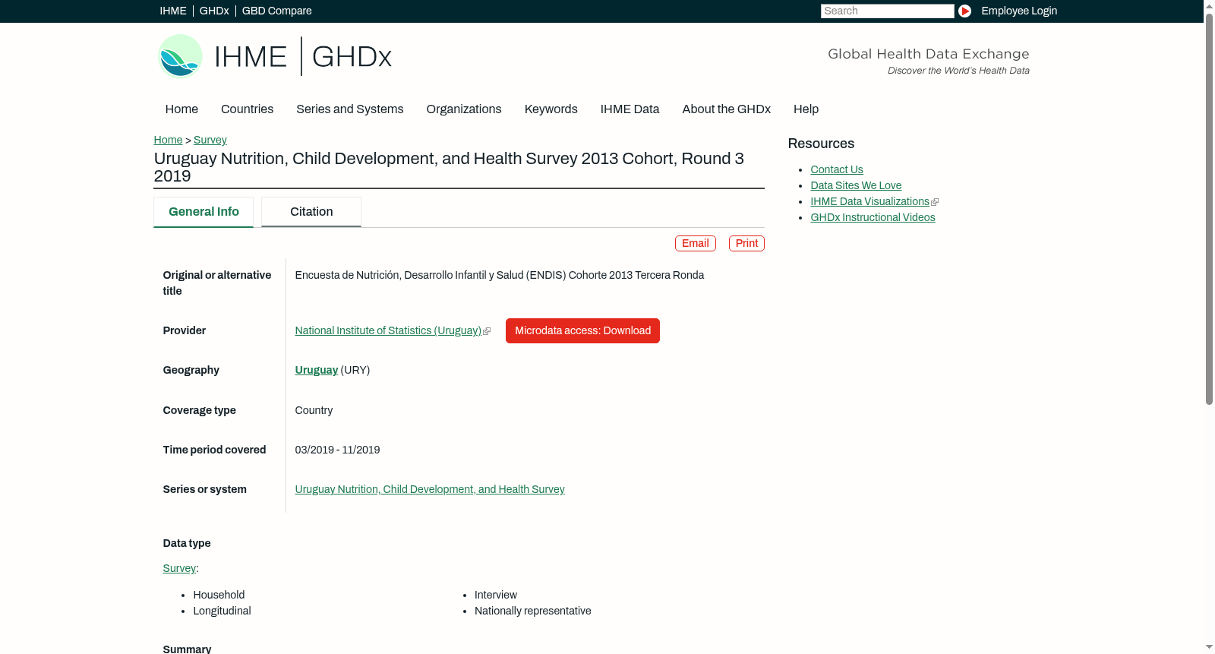Screen dimensions: 1215x654
Task: Click the Survey breadcrumb link
Action: (210, 140)
